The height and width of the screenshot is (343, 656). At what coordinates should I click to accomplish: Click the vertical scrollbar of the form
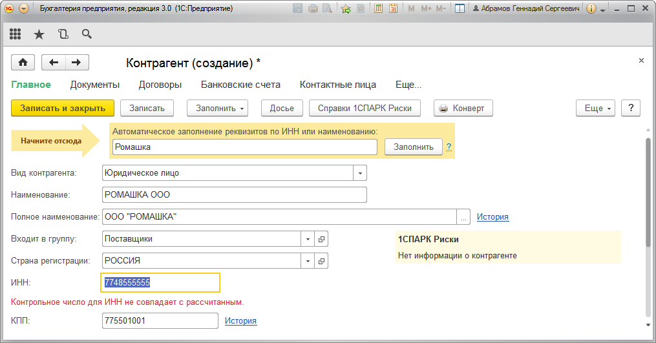click(x=648, y=228)
